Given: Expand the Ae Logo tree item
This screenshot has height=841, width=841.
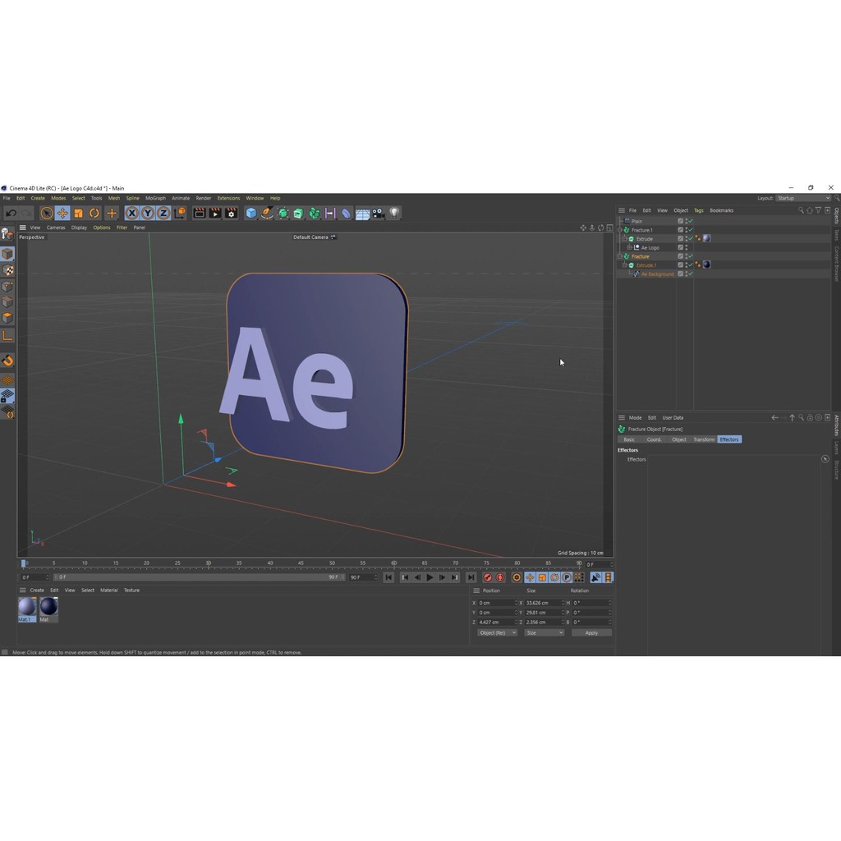Looking at the screenshot, I should pyautogui.click(x=629, y=247).
